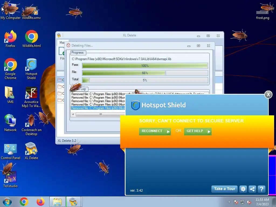Maximize the XL Delete window
Screen dimensions: 276x207
tap(208, 36)
